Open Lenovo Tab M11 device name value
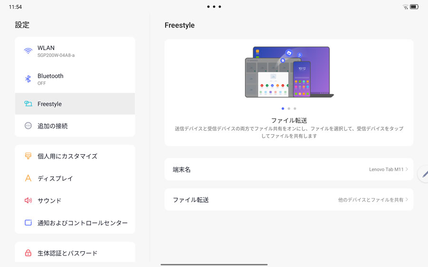The width and height of the screenshot is (428, 267). 386,169
